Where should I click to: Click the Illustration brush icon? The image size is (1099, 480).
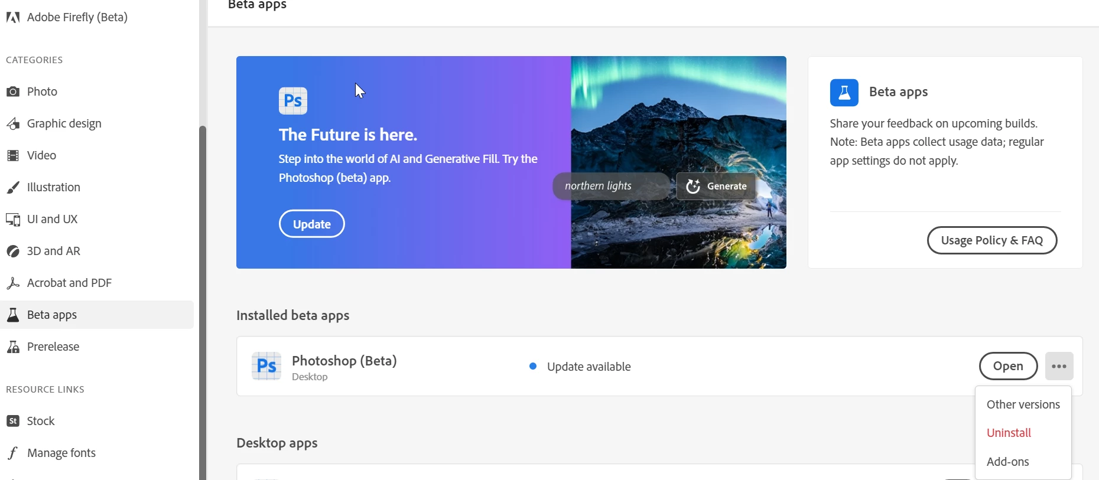pos(13,187)
